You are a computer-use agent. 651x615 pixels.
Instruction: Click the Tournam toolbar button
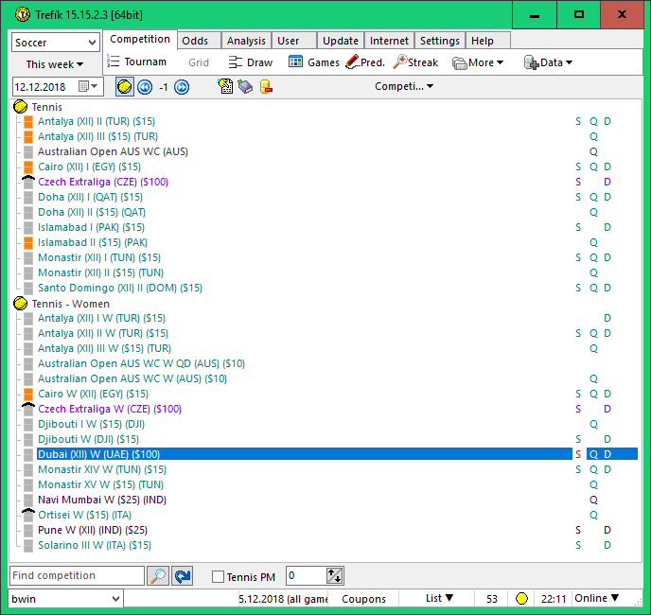coord(136,62)
